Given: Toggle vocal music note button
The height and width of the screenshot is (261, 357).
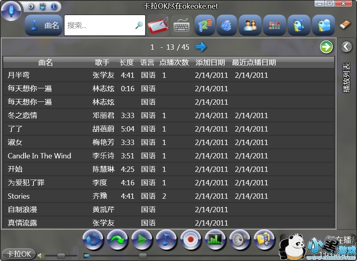Looking at the screenshot, I should pos(166,239).
